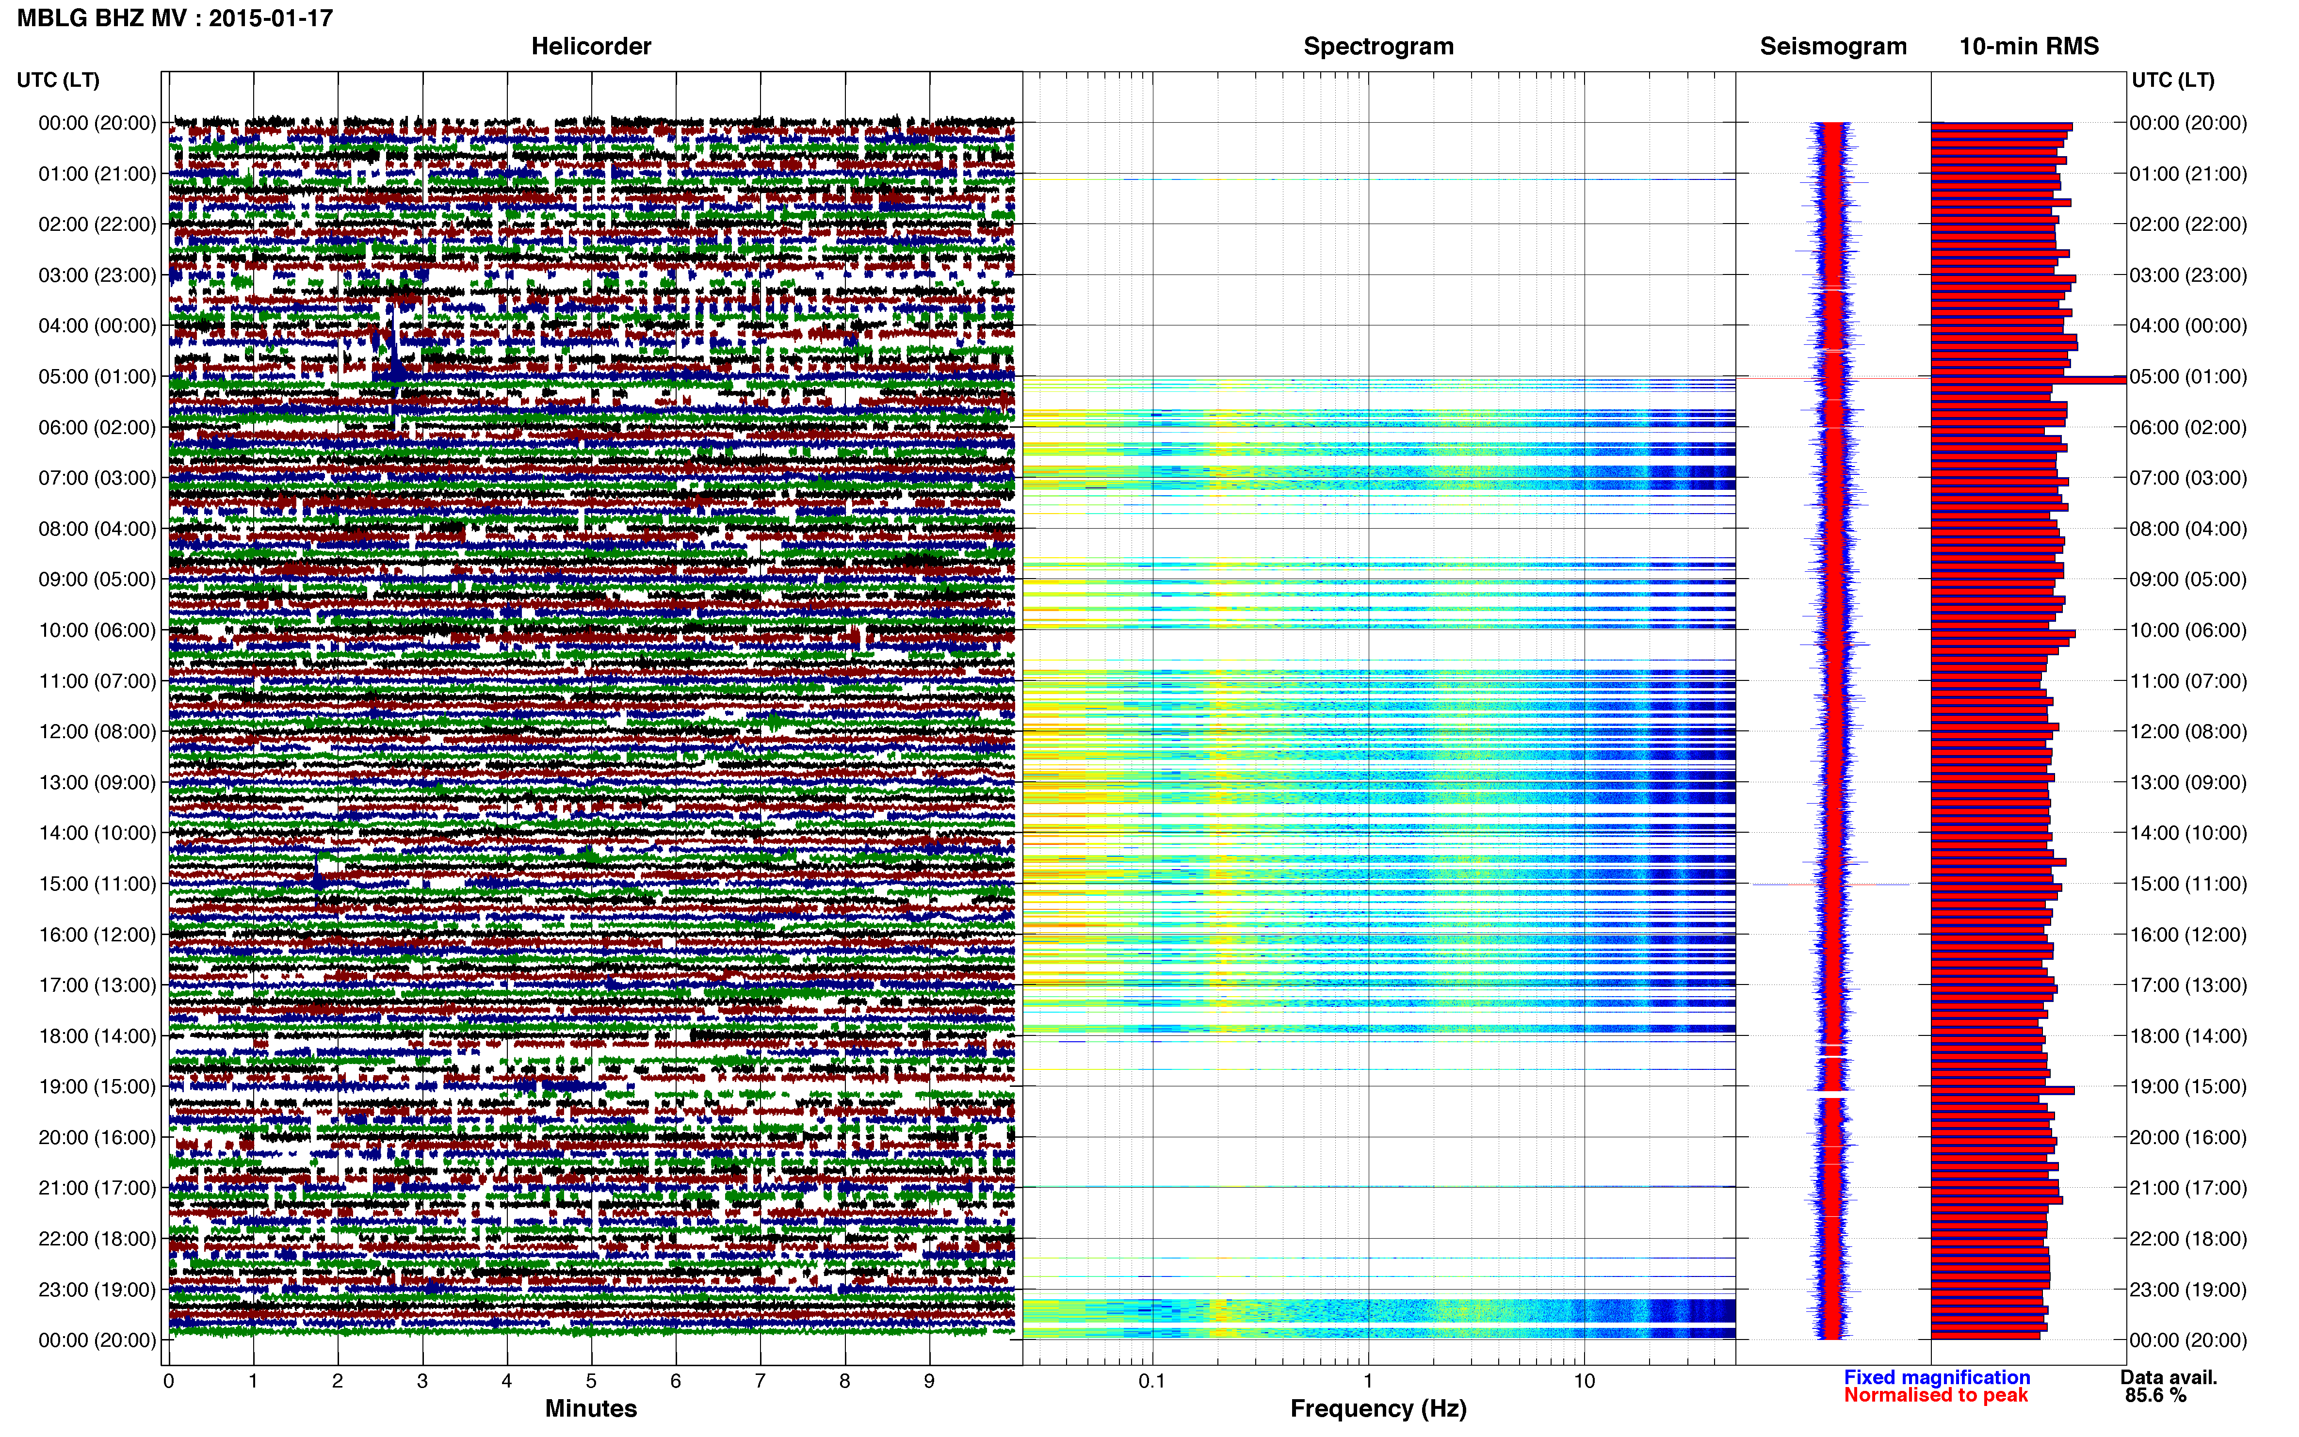Click left-axis time label '10:00 (06:00)'
Viewport: 2299px width, 1437px height.
[97, 630]
